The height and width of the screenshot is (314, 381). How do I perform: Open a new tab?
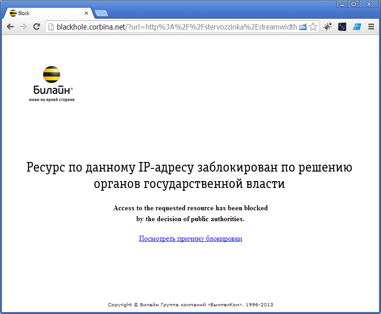pos(101,13)
